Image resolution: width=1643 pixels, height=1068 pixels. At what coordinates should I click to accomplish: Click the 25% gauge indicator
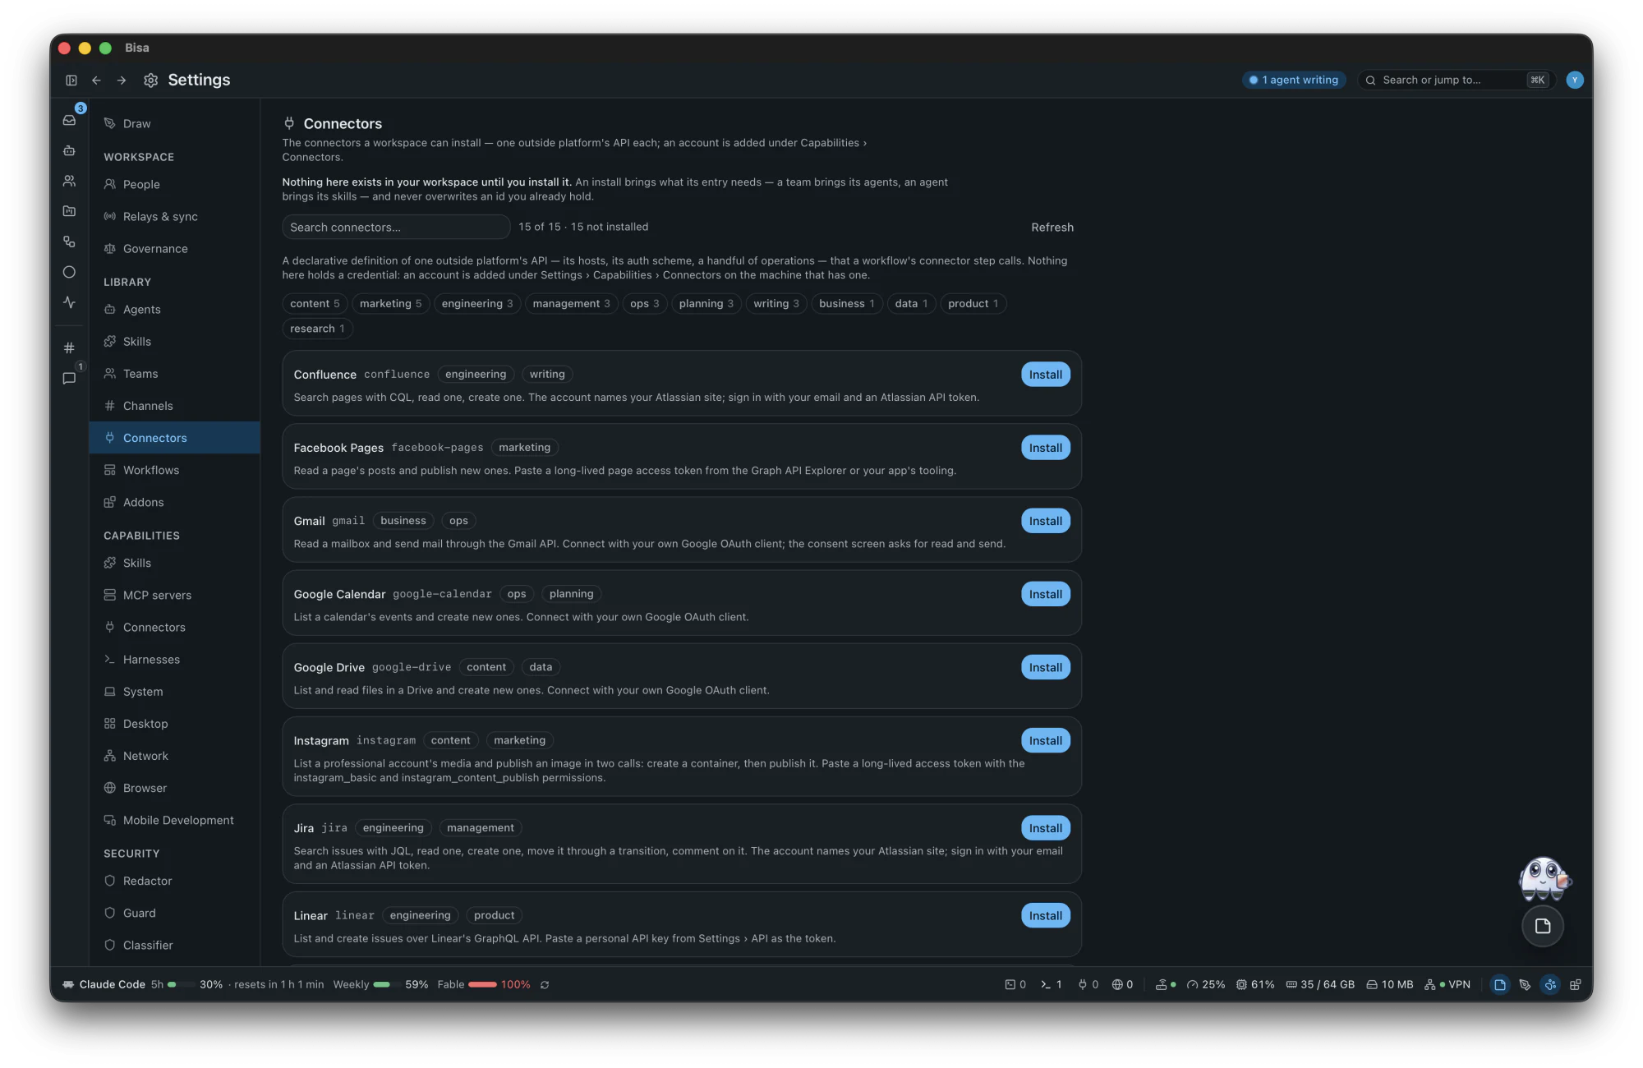tap(1205, 984)
